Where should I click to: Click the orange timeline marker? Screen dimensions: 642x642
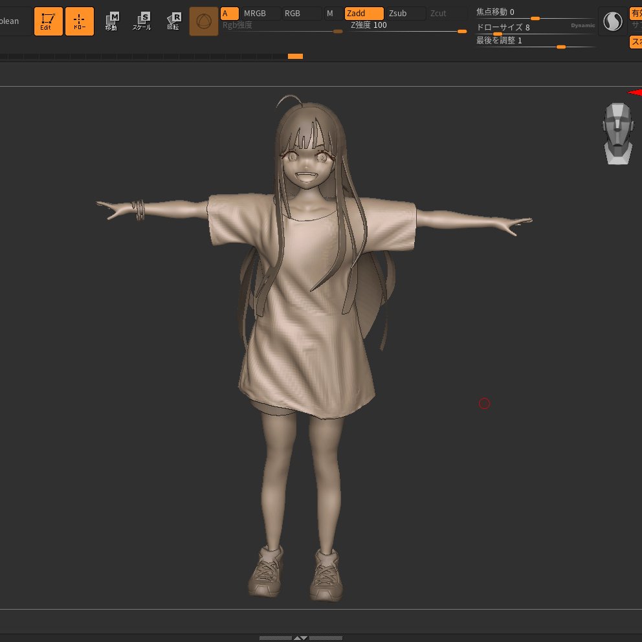[295, 56]
